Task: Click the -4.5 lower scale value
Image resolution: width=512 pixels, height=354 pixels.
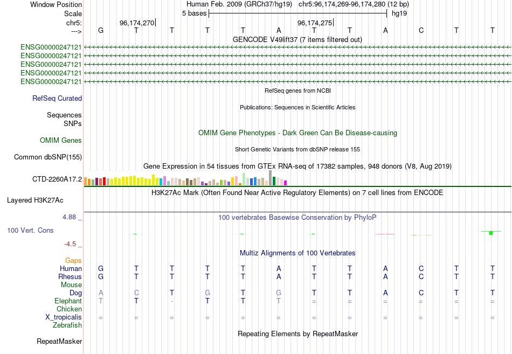Action: pos(70,244)
